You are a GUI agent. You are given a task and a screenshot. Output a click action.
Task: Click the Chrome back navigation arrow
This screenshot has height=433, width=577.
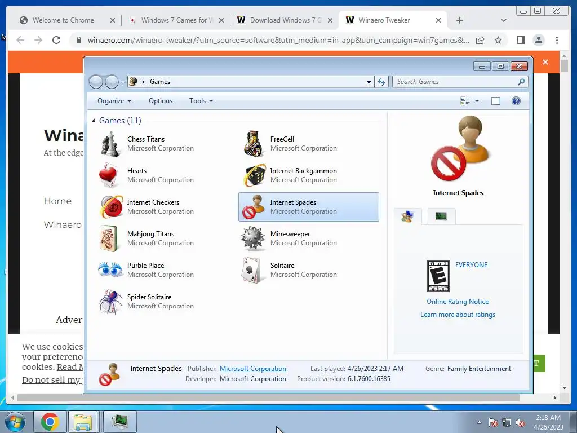(20, 40)
